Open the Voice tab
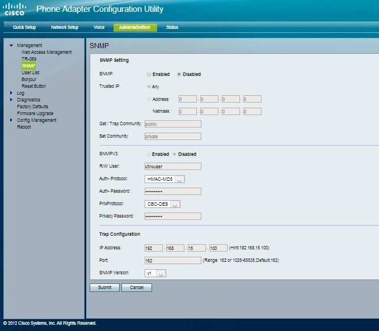This screenshot has height=331, width=379. click(99, 27)
